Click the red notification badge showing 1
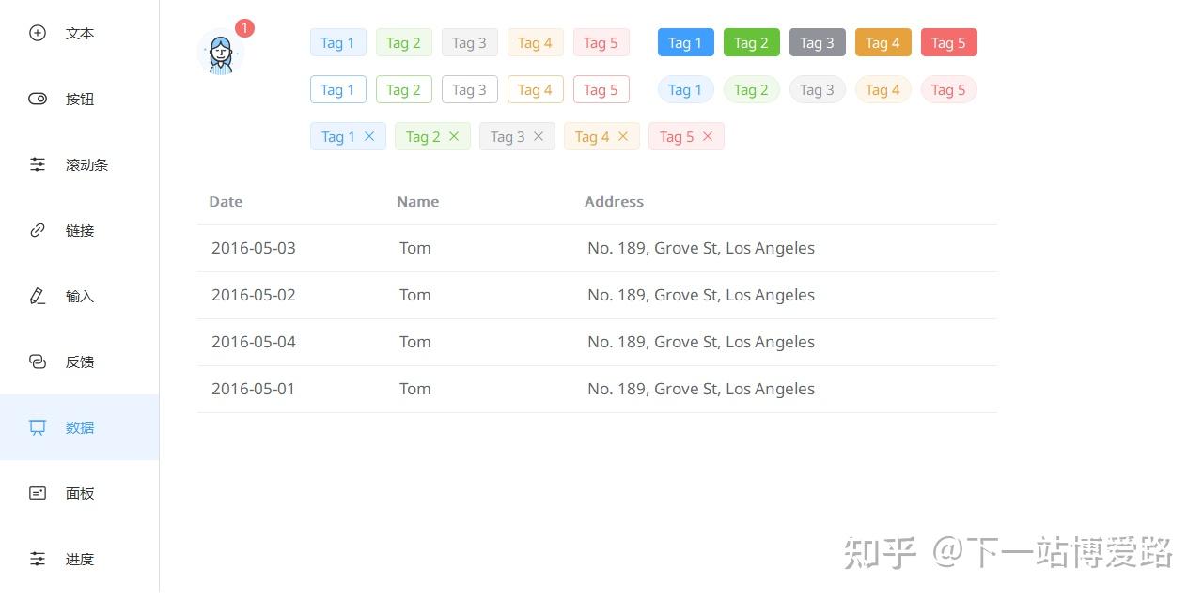1203x600 pixels. point(244,28)
